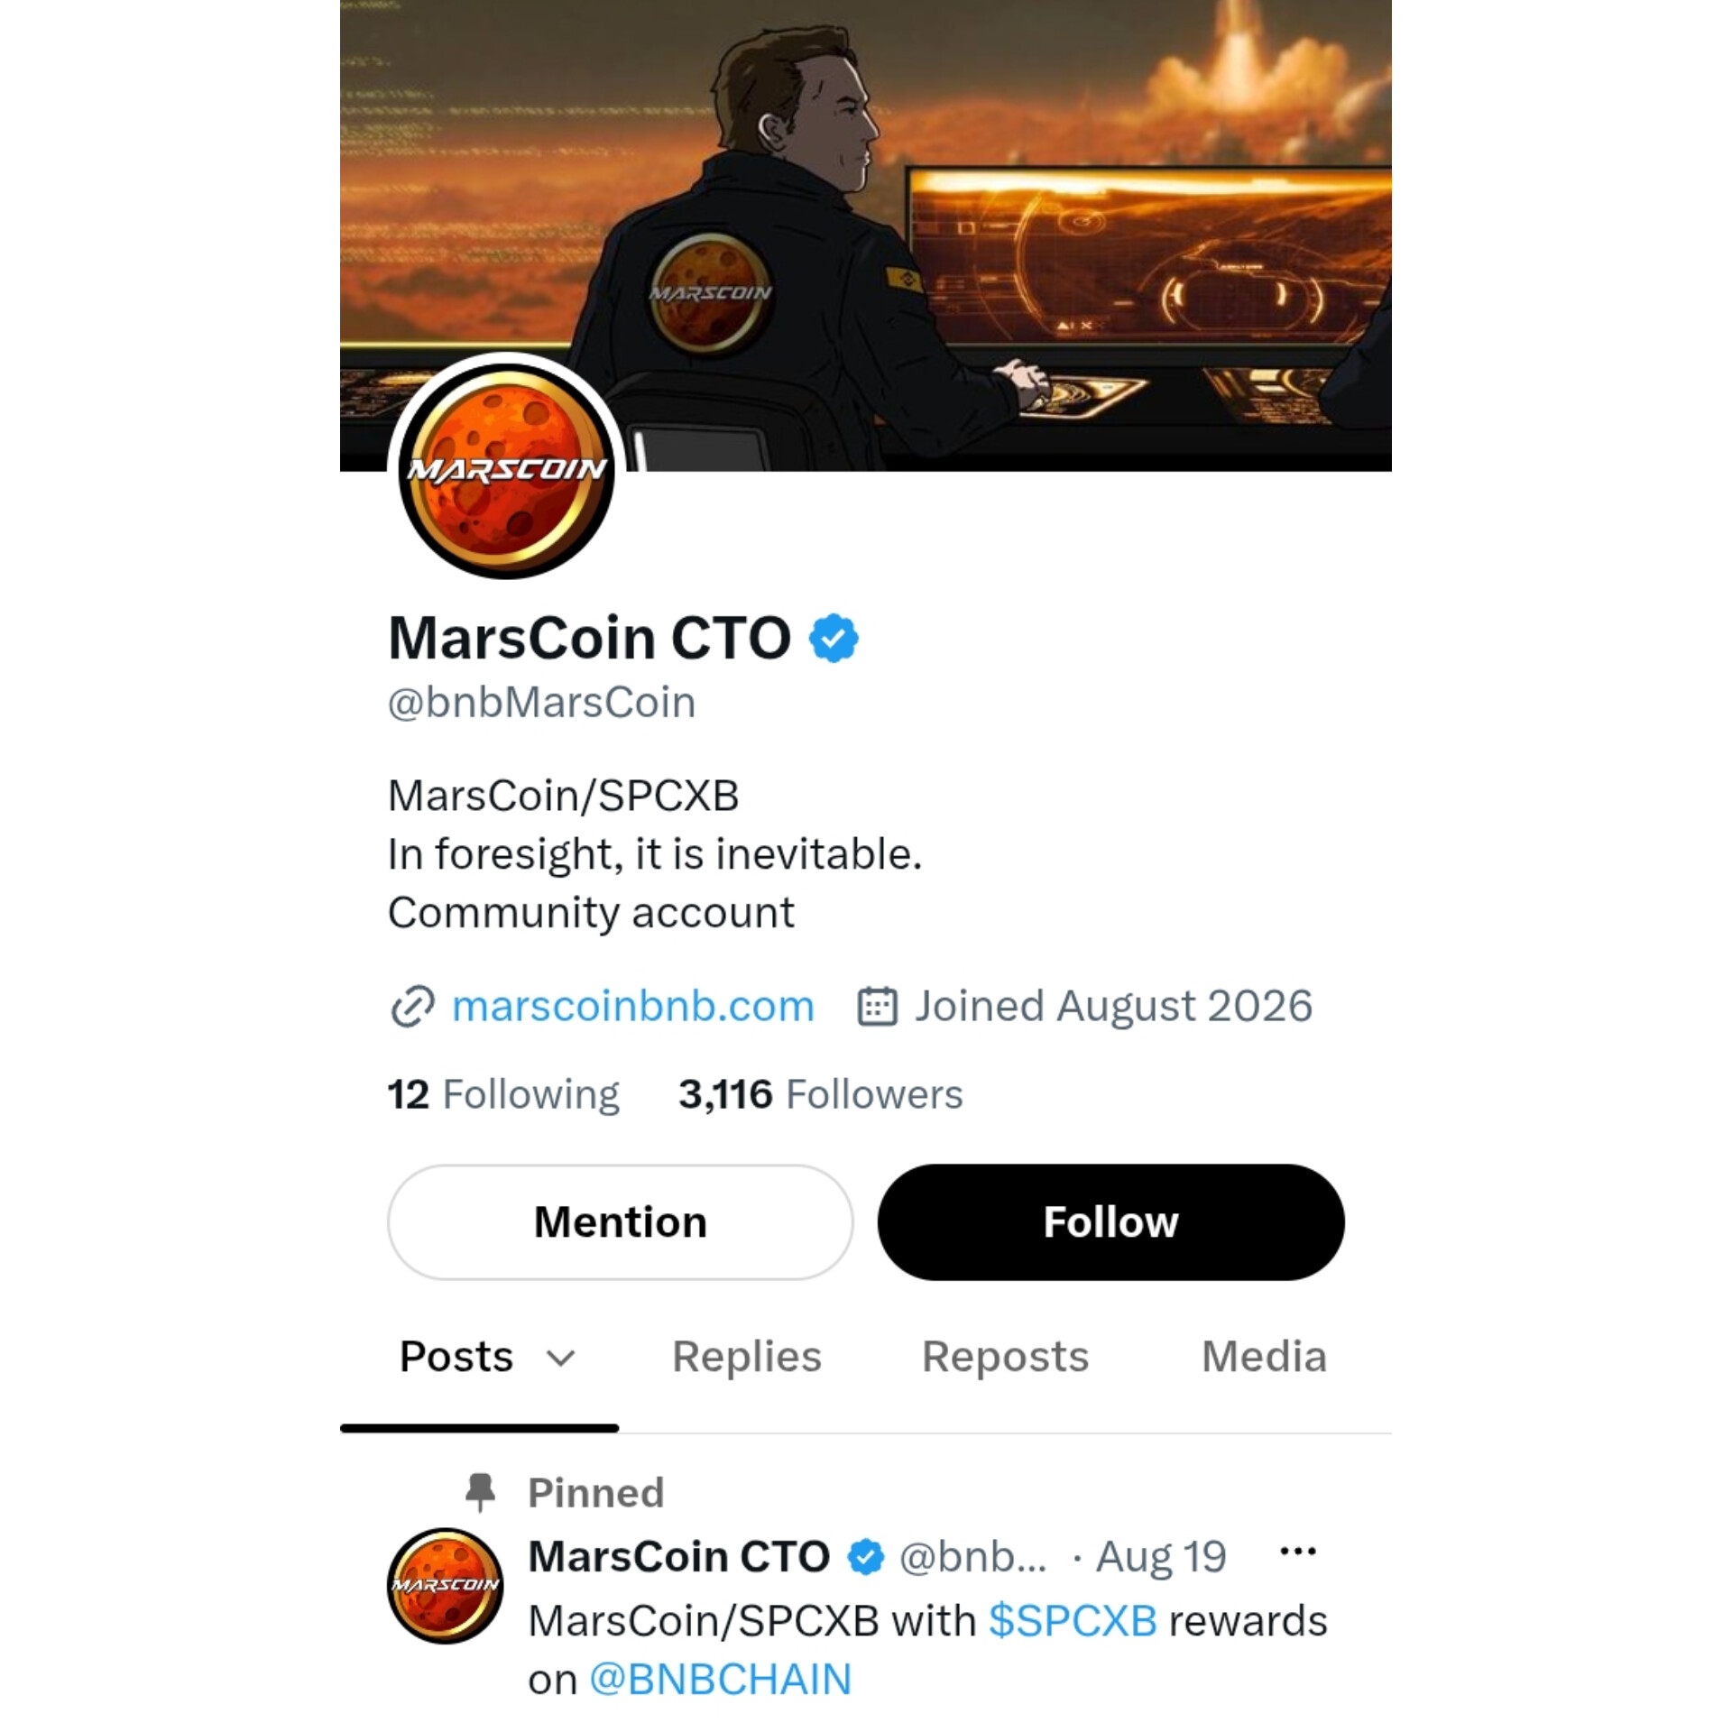Click the $SPCXB cashtag in pinned post
The image size is (1732, 1732).
(x=1073, y=1621)
